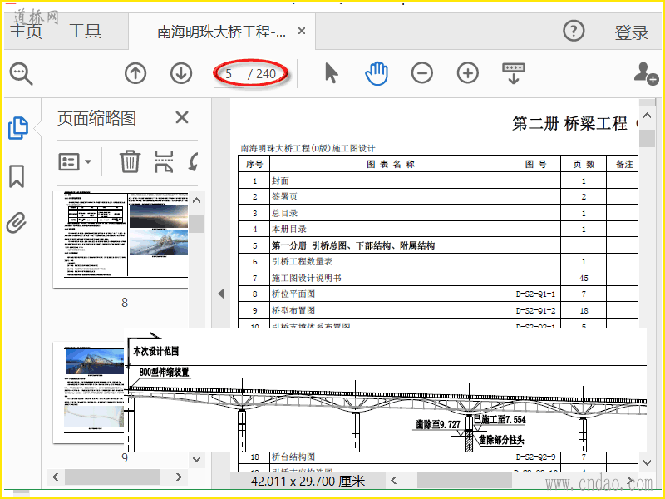
Task: Delete selected pages with trash icon
Action: coord(130,161)
